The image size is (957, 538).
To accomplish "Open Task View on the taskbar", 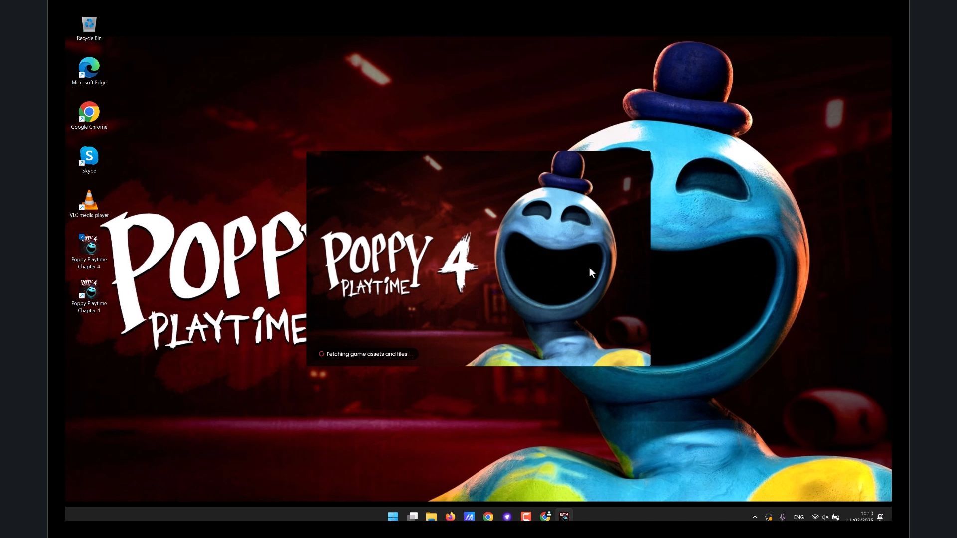I will 412,517.
